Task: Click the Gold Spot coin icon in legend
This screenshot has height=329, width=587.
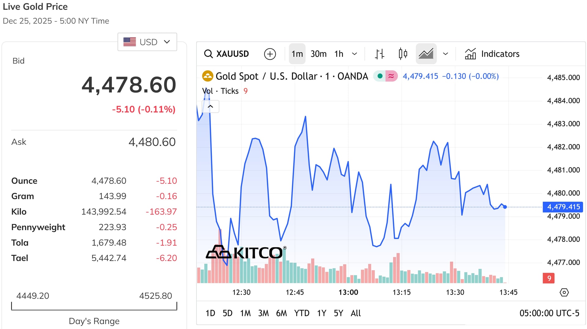Action: (208, 76)
